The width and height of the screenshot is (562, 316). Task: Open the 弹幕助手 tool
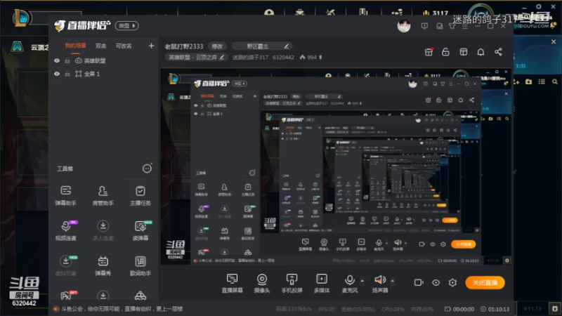(x=65, y=195)
